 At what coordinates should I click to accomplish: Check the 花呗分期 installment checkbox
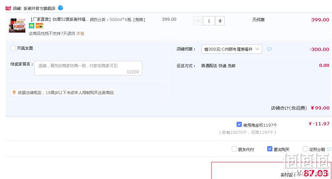305,149
